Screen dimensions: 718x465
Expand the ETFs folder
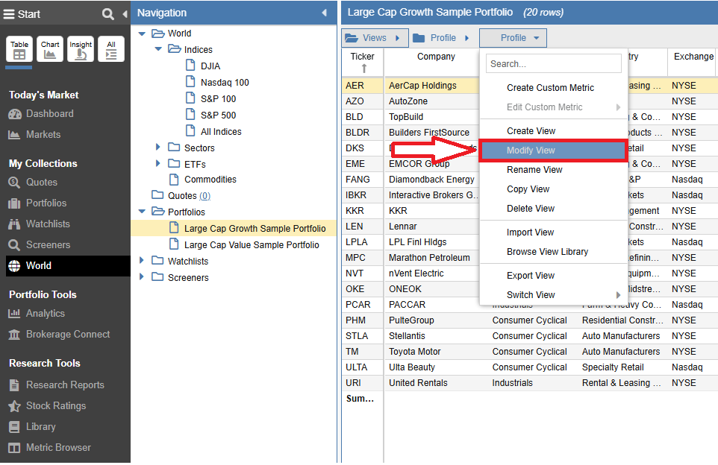158,163
